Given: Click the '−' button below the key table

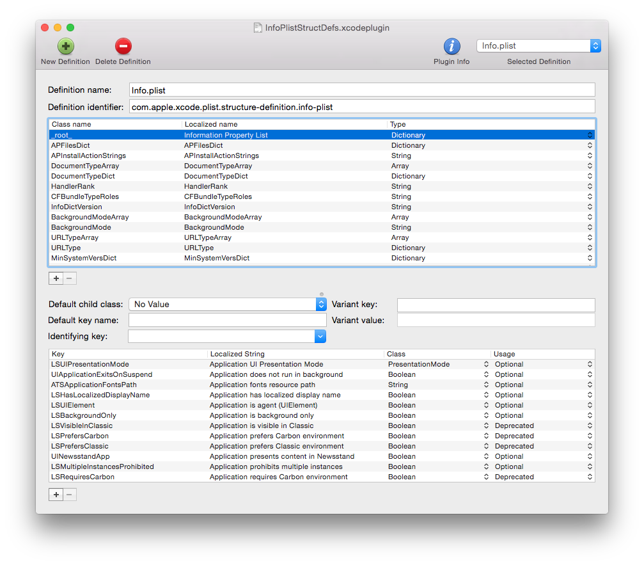Looking at the screenshot, I should [x=69, y=494].
